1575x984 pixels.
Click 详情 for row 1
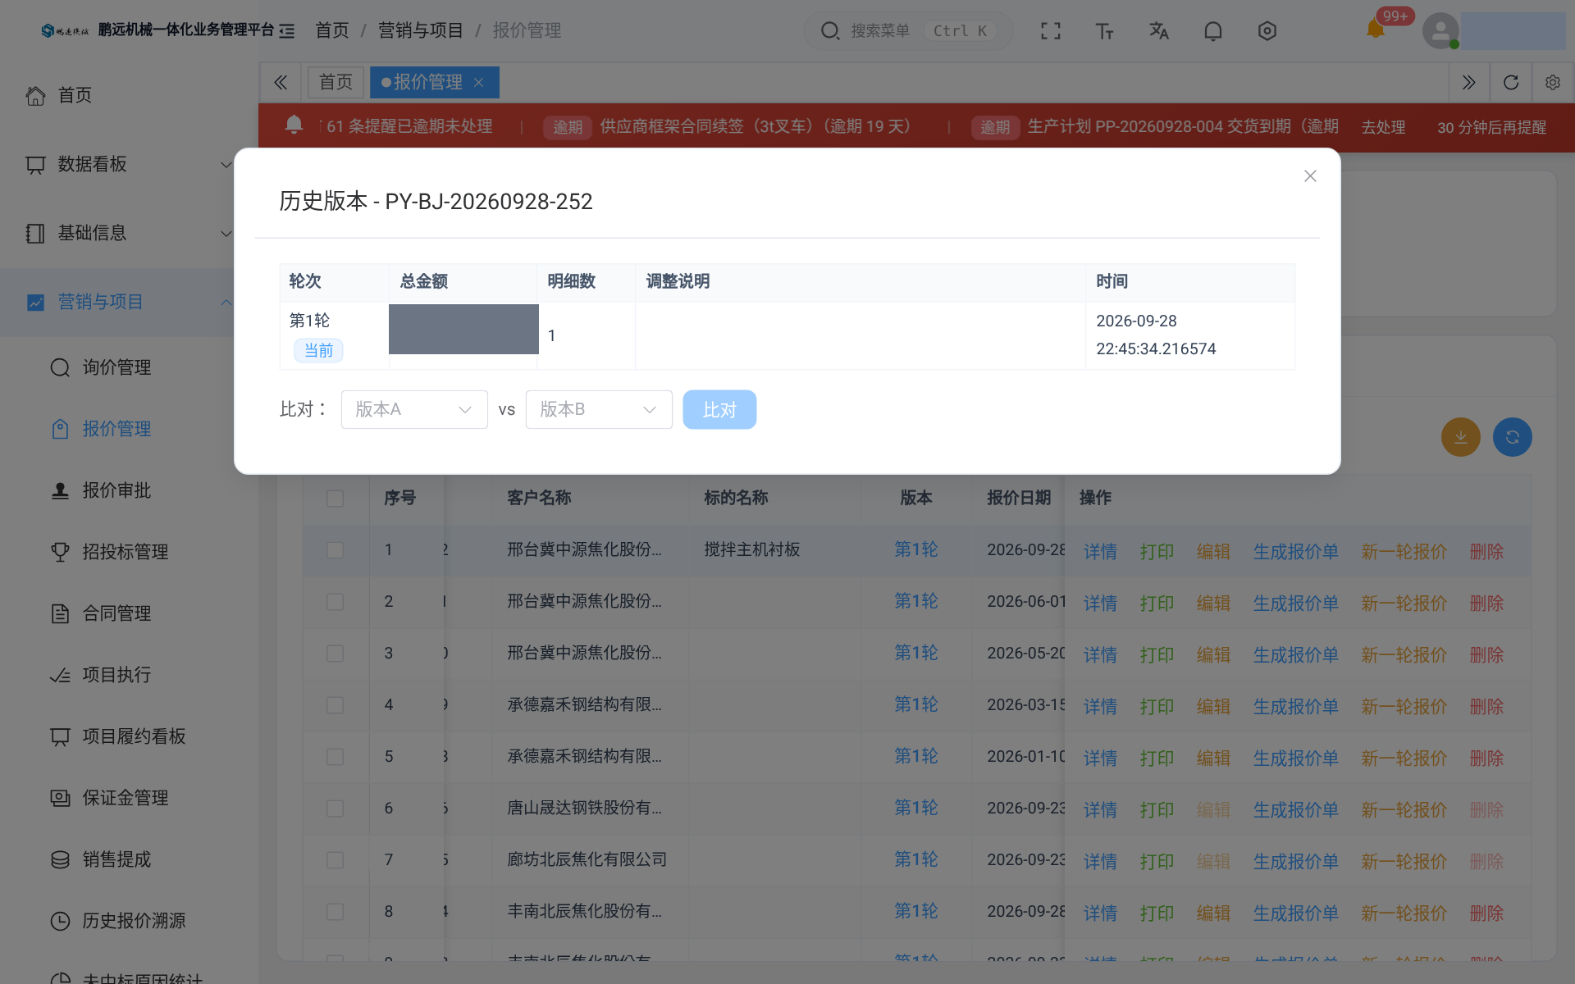pyautogui.click(x=1100, y=552)
